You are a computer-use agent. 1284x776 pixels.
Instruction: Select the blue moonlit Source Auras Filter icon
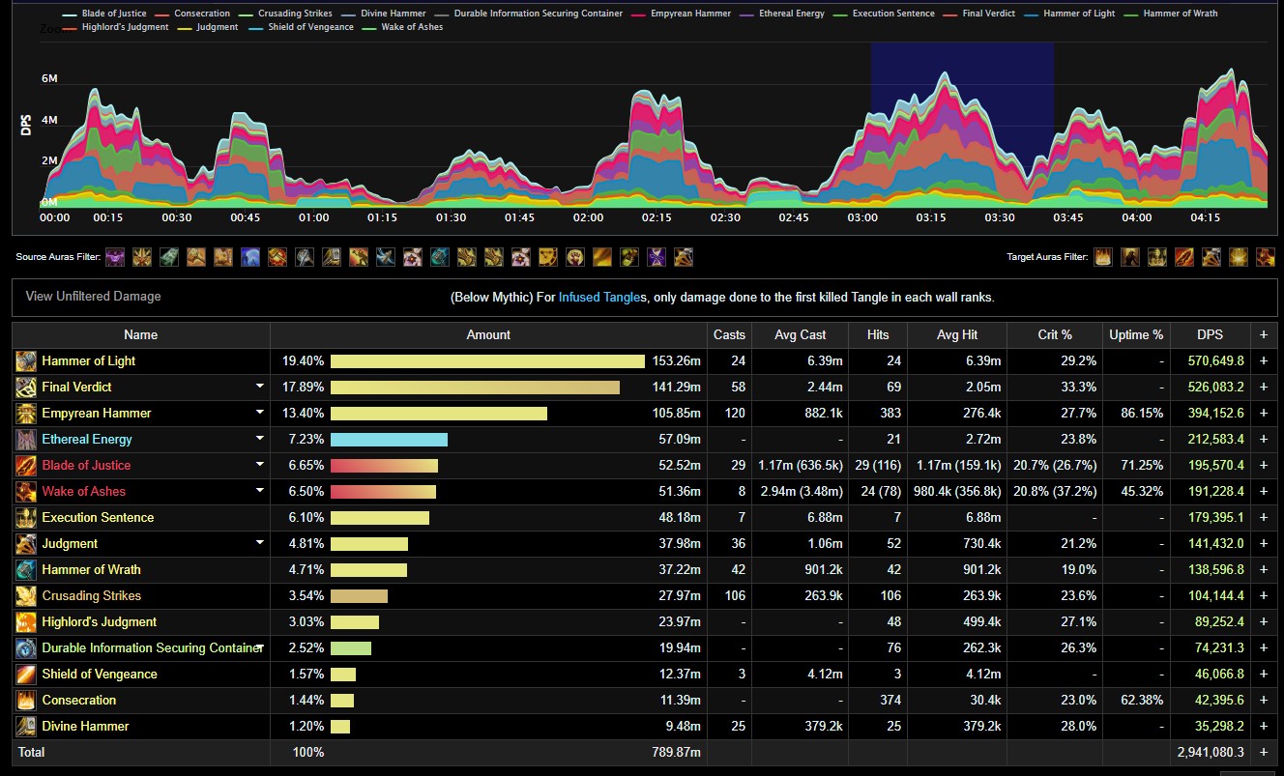click(250, 257)
